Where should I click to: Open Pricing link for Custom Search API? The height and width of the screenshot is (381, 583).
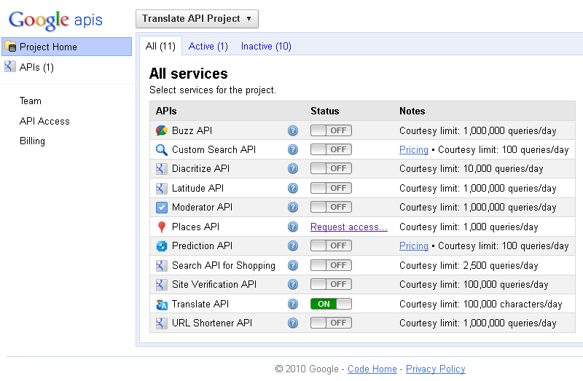(414, 149)
